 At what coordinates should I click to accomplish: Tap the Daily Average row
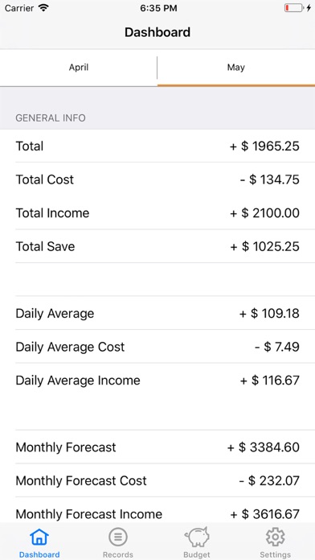coord(157,313)
